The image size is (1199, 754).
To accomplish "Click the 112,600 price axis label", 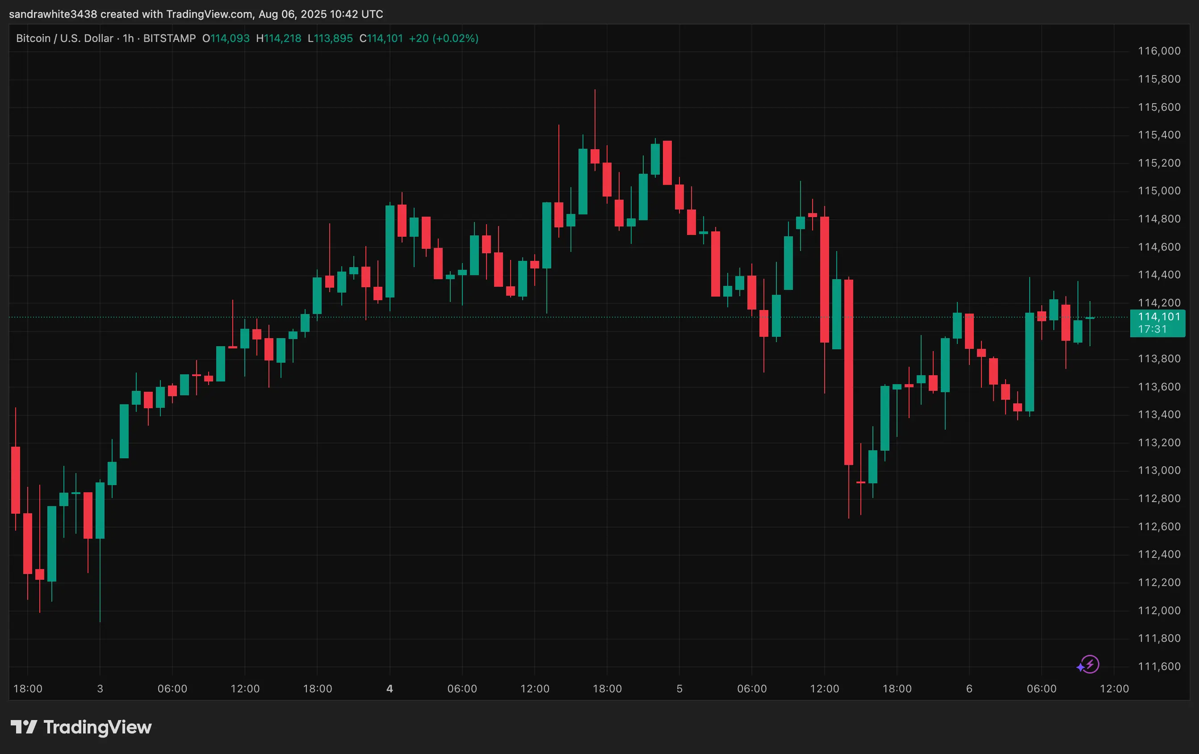I will tap(1159, 526).
